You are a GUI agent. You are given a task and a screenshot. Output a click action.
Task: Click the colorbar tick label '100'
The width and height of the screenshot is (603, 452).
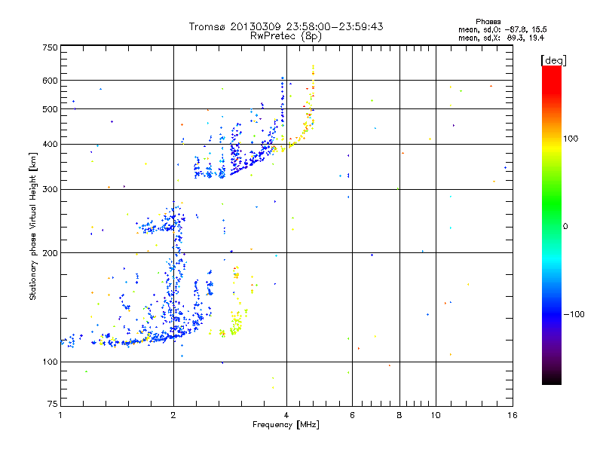571,139
